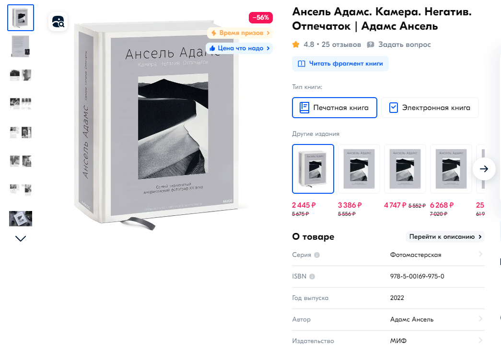Expand the Адамс Ансель author row chevron
Image resolution: width=501 pixels, height=355 pixels.
(x=480, y=319)
